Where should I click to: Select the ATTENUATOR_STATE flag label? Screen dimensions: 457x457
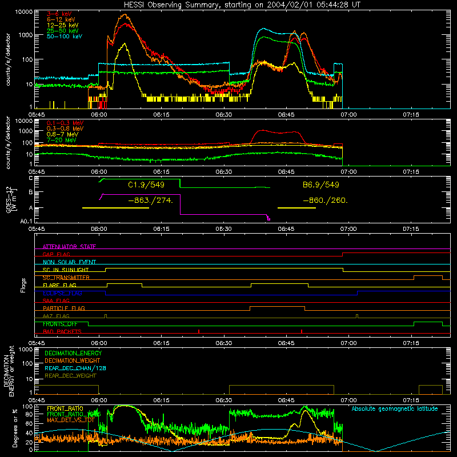coord(69,247)
